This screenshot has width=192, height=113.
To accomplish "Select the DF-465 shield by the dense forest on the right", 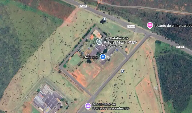I will point(180,47).
